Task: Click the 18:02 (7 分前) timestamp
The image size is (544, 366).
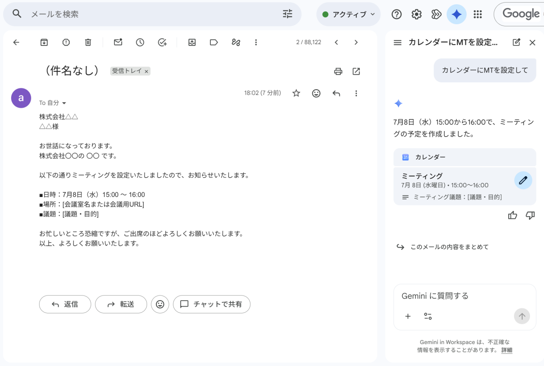Action: pyautogui.click(x=262, y=93)
